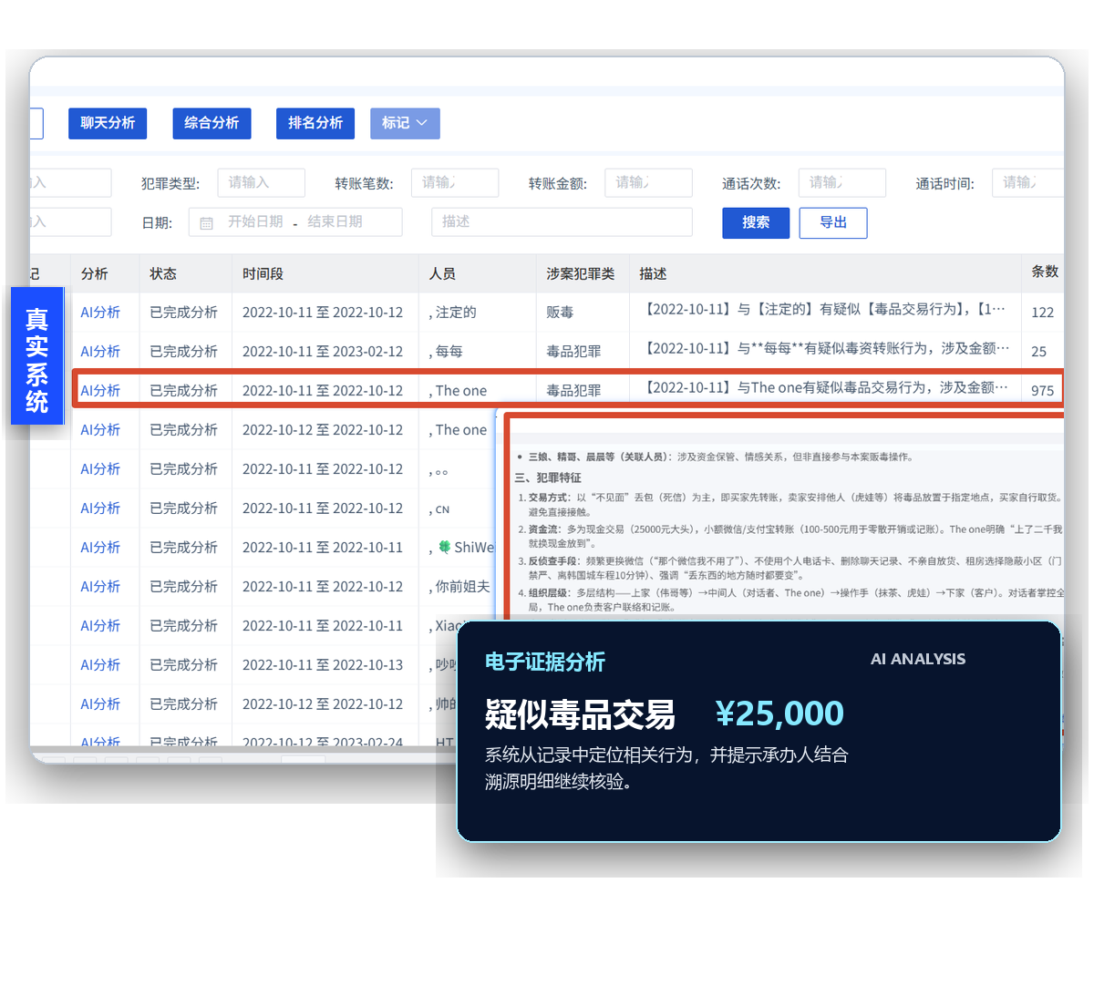This screenshot has height=996, width=1094.
Task: Open AI分析 in highlighted The one row
Action: tap(100, 390)
